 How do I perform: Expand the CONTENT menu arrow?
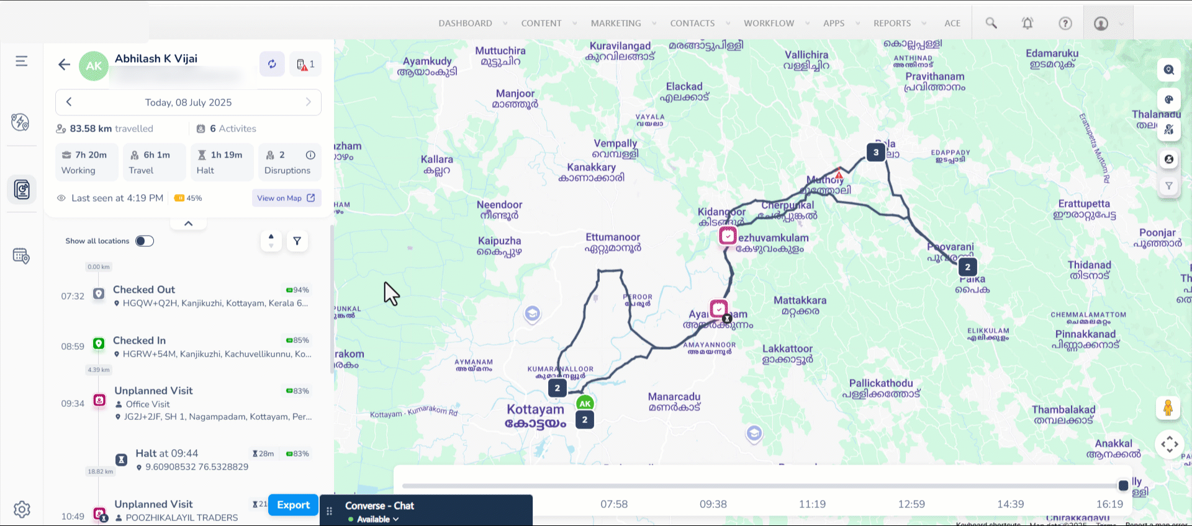click(x=575, y=24)
